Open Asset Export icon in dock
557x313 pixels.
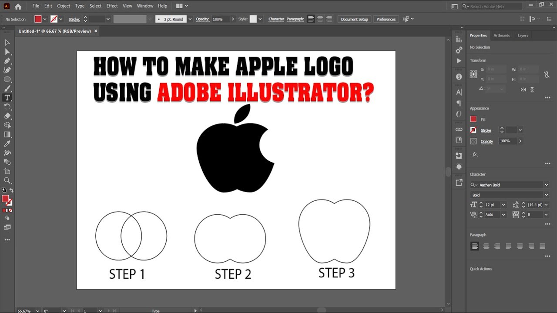[459, 183]
